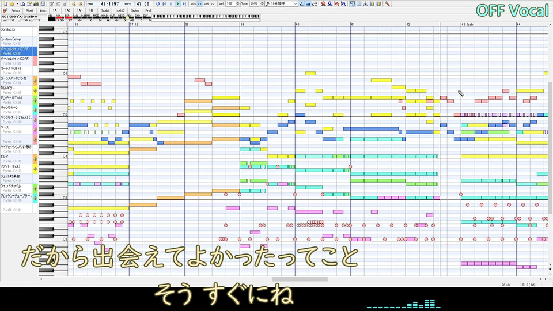The height and width of the screenshot is (311, 553).
Task: Click the EXP meter showing 127
Action: (x=69, y=18)
